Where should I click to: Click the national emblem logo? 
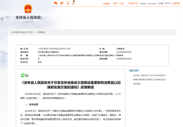tap(28, 9)
